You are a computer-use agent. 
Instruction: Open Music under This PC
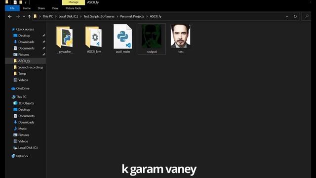22,129
